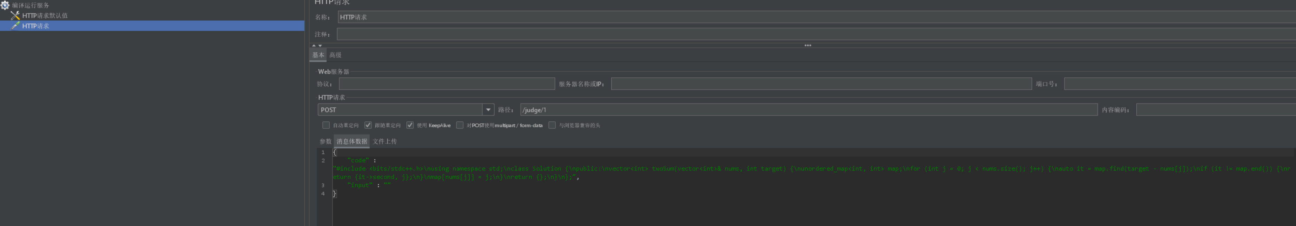Switch to the 高级 tab

point(335,55)
